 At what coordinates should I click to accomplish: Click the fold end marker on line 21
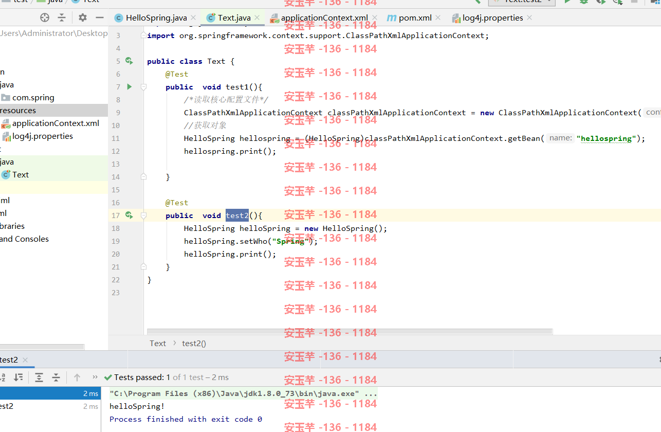[x=144, y=267]
